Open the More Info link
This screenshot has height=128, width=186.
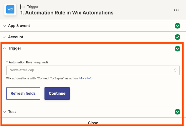click(x=86, y=78)
